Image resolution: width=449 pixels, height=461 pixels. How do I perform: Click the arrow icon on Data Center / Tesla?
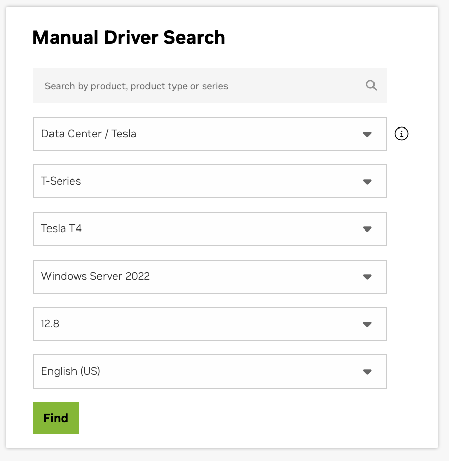(367, 134)
